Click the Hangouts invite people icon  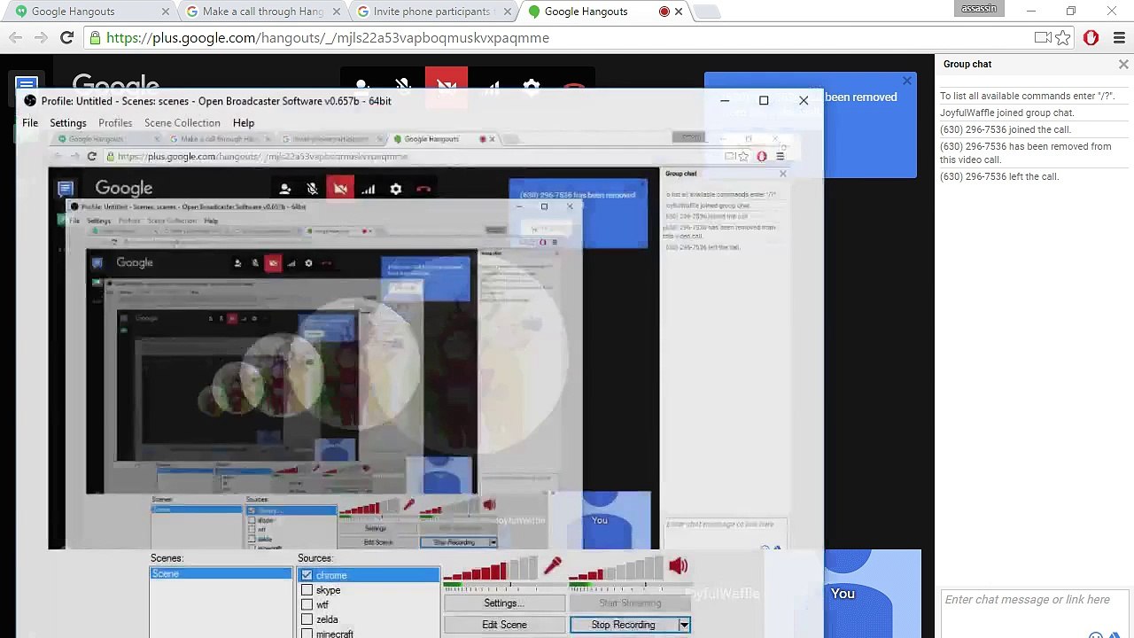(361, 86)
